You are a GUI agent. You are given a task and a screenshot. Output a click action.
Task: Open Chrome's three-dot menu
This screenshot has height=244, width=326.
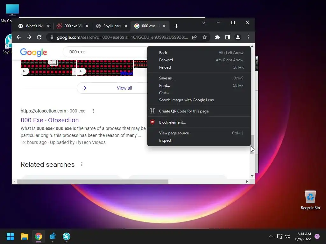248,37
